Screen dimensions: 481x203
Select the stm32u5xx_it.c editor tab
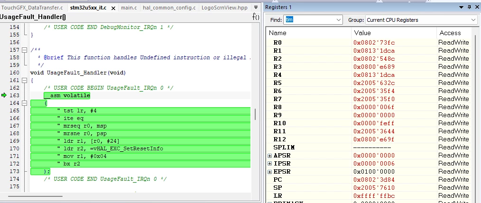click(x=88, y=8)
